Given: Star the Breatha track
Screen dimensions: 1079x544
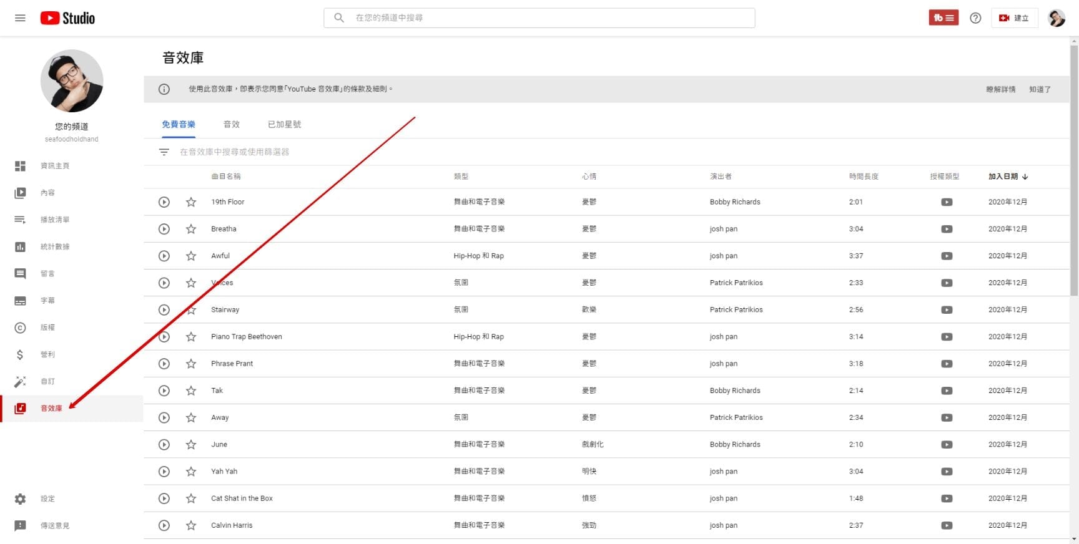Looking at the screenshot, I should tap(191, 229).
